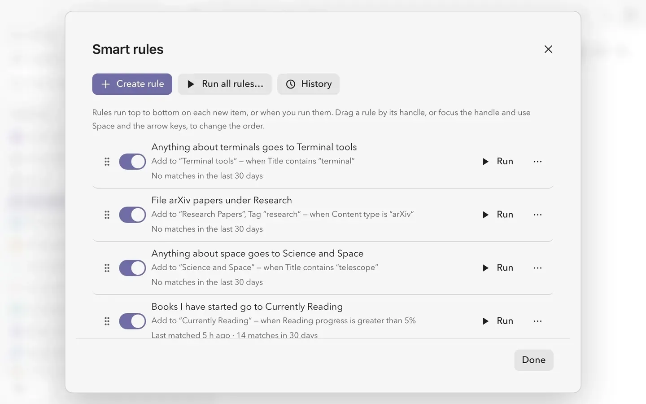
Task: Select title 'Anything about terminals goes to Terminal tools'
Action: tap(254, 147)
